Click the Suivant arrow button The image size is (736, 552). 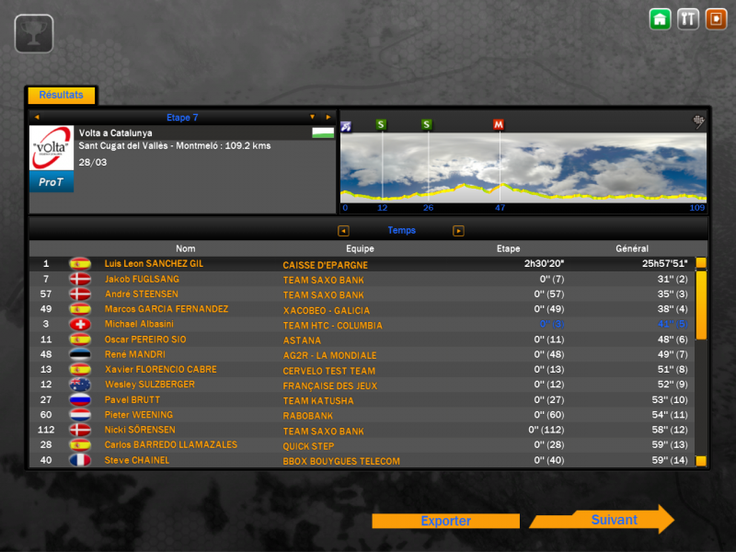pos(603,520)
